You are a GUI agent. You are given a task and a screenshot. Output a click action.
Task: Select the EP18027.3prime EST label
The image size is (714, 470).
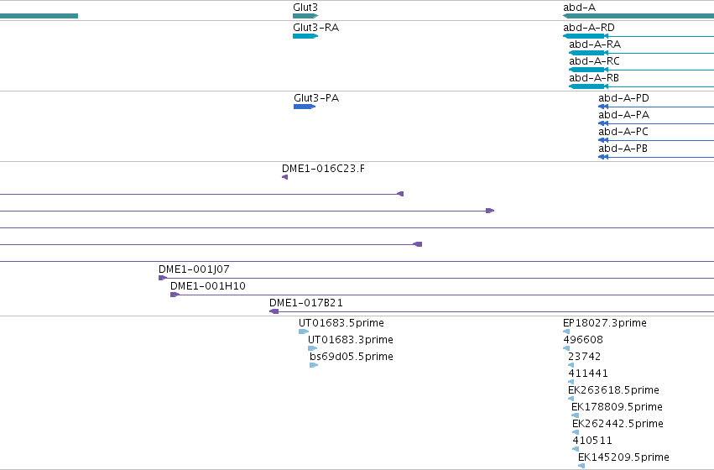pos(605,323)
